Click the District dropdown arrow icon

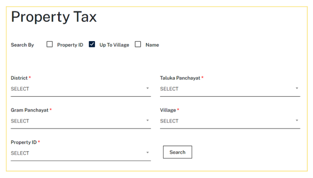coord(148,89)
